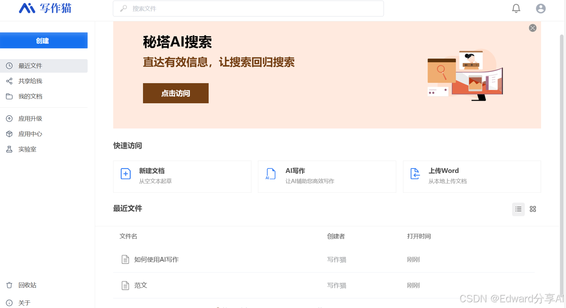Click creator 写作猫 in 范文 row
Image resolution: width=566 pixels, height=308 pixels.
click(x=337, y=285)
